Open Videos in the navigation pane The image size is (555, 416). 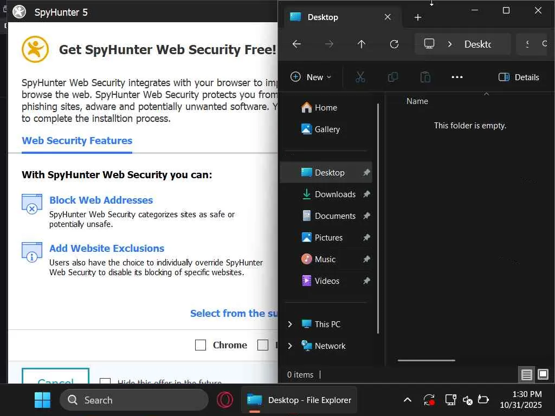pos(326,281)
